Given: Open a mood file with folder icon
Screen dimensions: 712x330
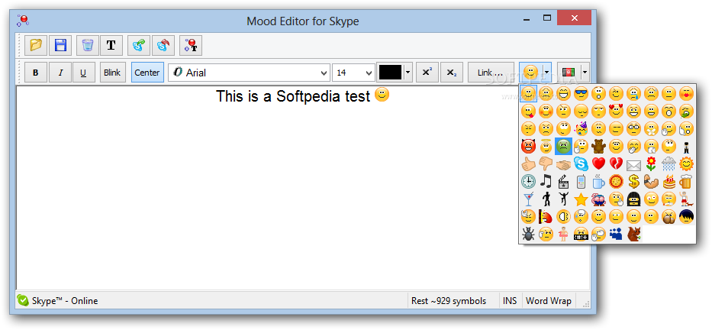Looking at the screenshot, I should [36, 45].
